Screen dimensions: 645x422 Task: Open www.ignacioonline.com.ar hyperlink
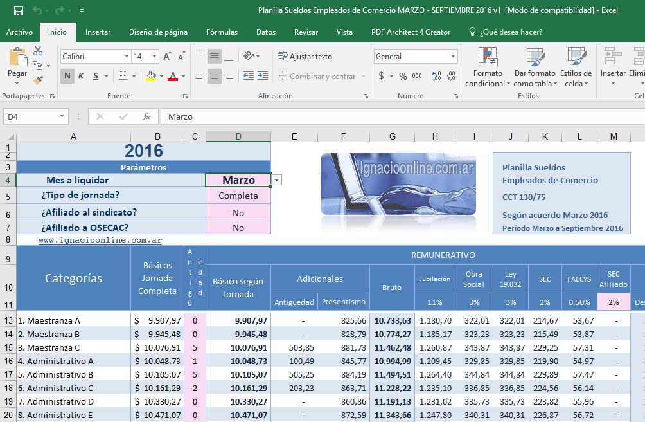point(100,240)
